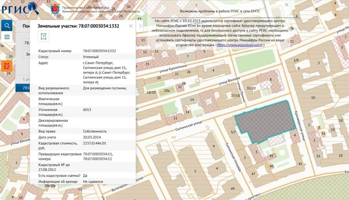
Task: Click building number '5/7' on the map
Action: coord(233,132)
